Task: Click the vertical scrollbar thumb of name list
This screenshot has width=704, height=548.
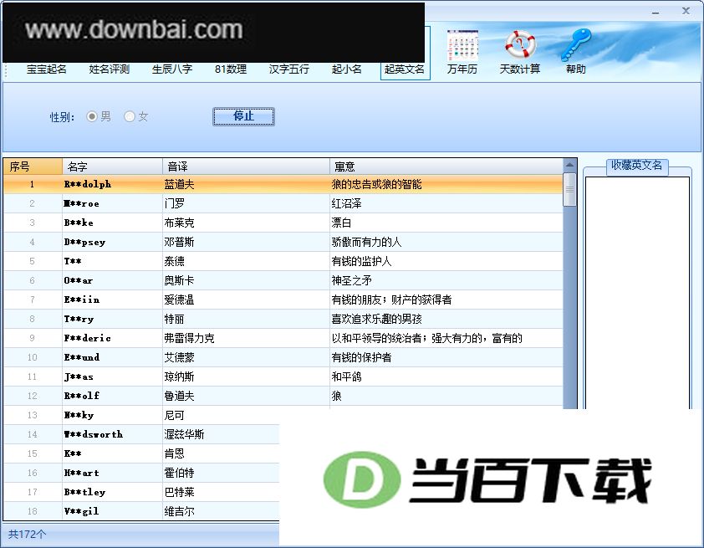Action: (x=569, y=189)
